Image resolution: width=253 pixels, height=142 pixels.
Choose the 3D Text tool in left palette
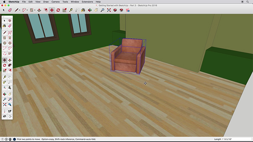point(10,88)
